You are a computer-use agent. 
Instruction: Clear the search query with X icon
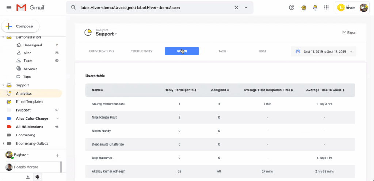click(236, 8)
